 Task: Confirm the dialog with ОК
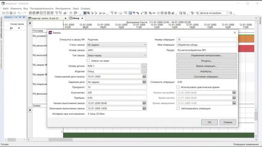point(209,122)
